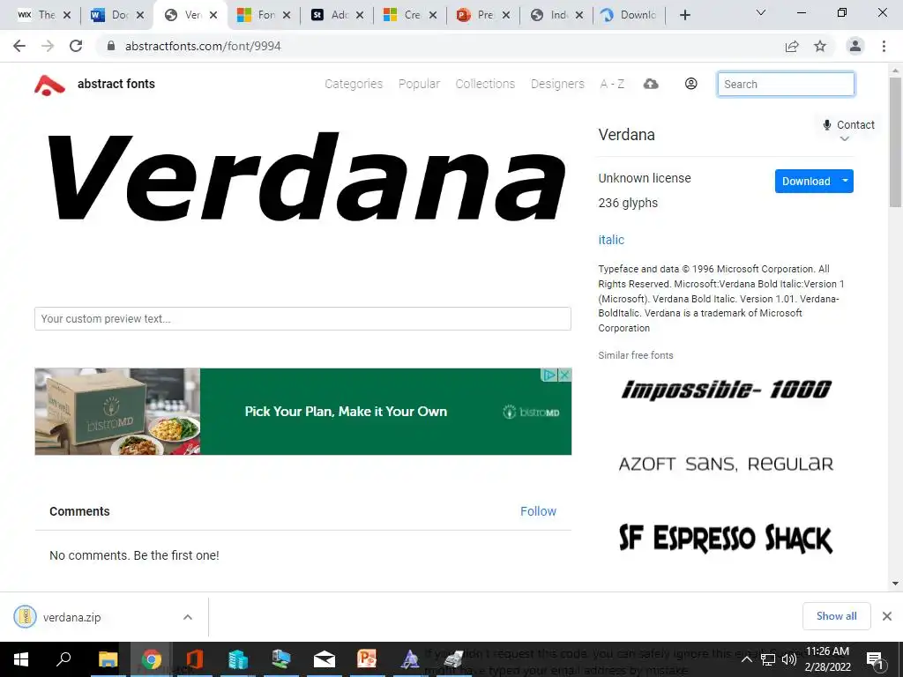Click the Follow link in Comments

click(x=538, y=511)
